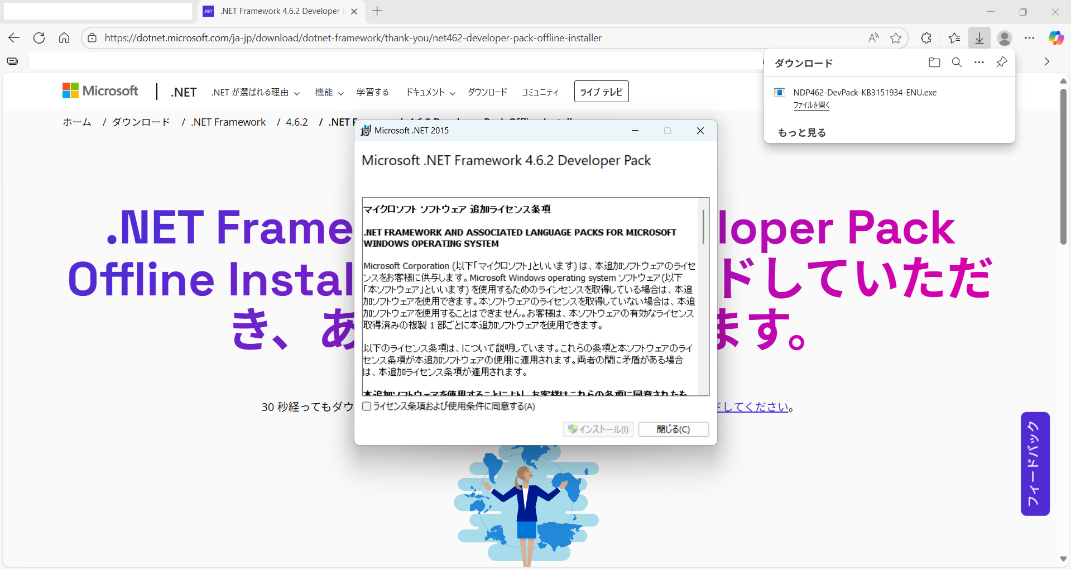Viewport: 1071px width, 569px height.
Task: Pin the downloads panel
Action: click(1002, 63)
